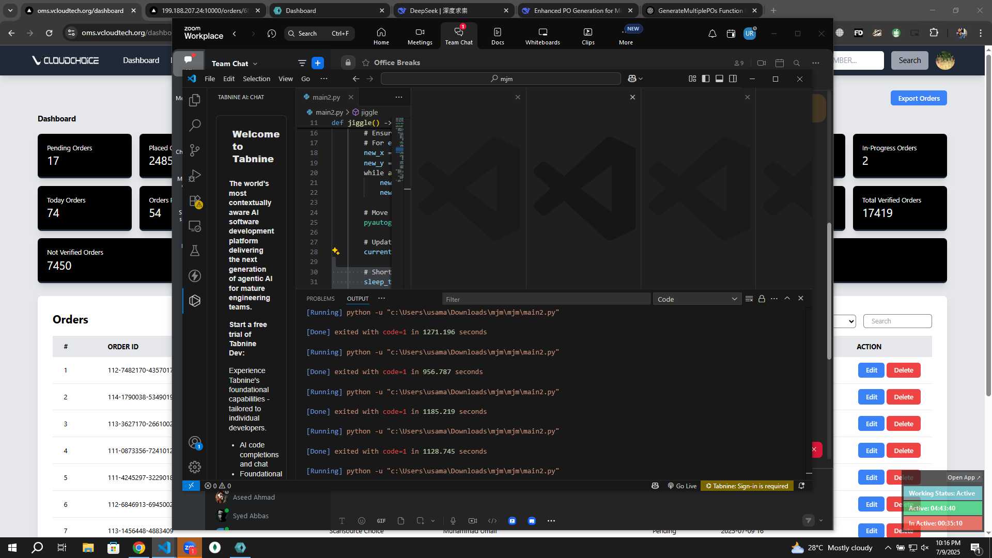Open Zoom Home tab
The image size is (992, 558).
381,36
